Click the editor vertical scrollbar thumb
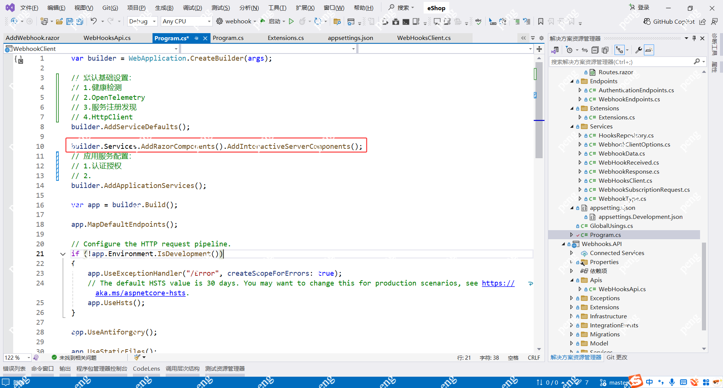 coord(539,110)
